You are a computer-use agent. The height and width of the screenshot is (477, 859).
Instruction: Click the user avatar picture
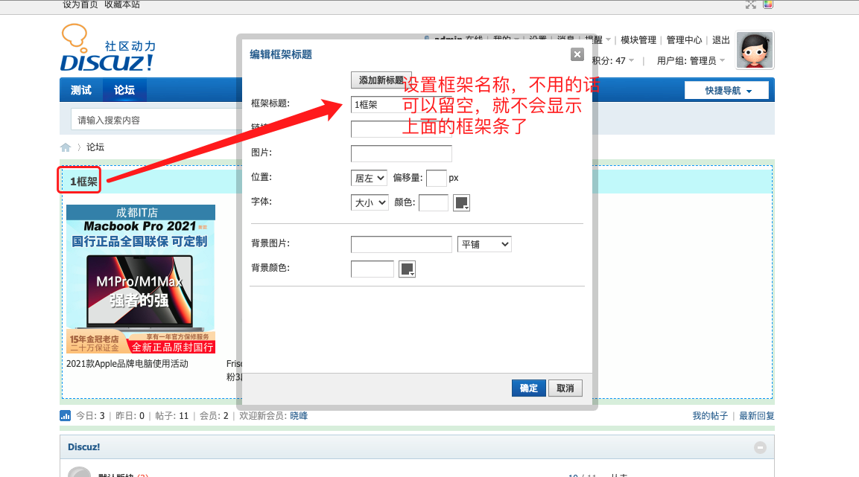(755, 51)
